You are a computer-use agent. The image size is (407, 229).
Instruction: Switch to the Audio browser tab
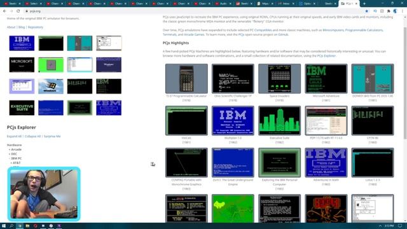pos(224,4)
